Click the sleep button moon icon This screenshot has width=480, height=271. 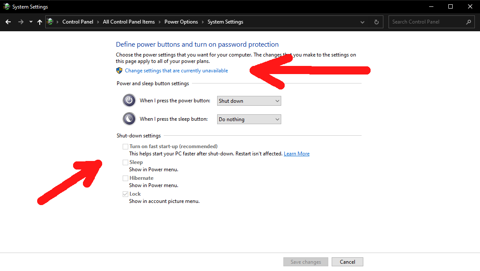pyautogui.click(x=129, y=119)
